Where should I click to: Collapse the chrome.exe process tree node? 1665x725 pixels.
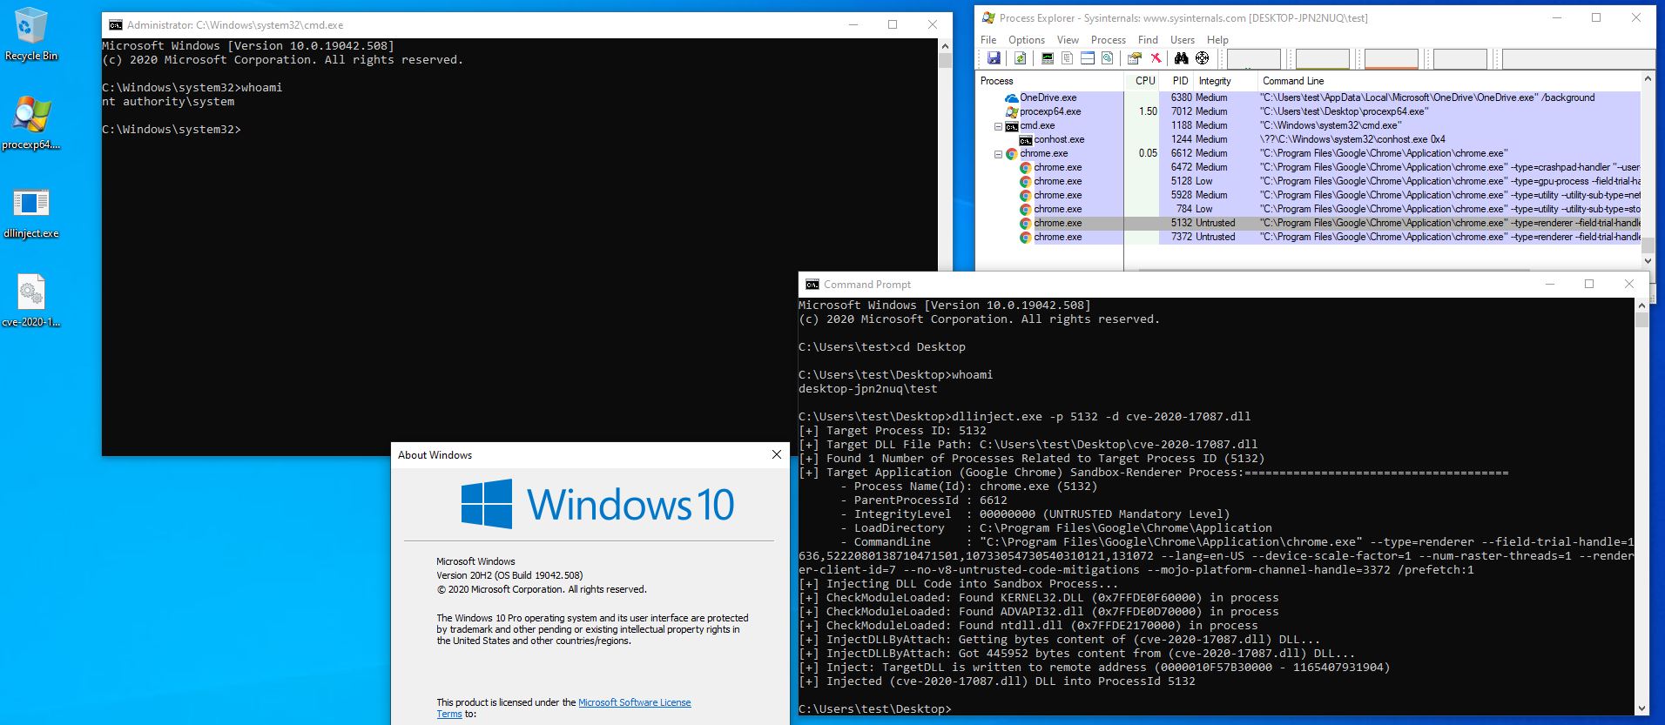click(998, 154)
